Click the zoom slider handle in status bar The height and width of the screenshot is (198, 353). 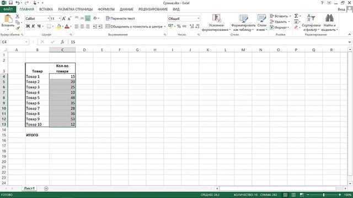point(324,195)
